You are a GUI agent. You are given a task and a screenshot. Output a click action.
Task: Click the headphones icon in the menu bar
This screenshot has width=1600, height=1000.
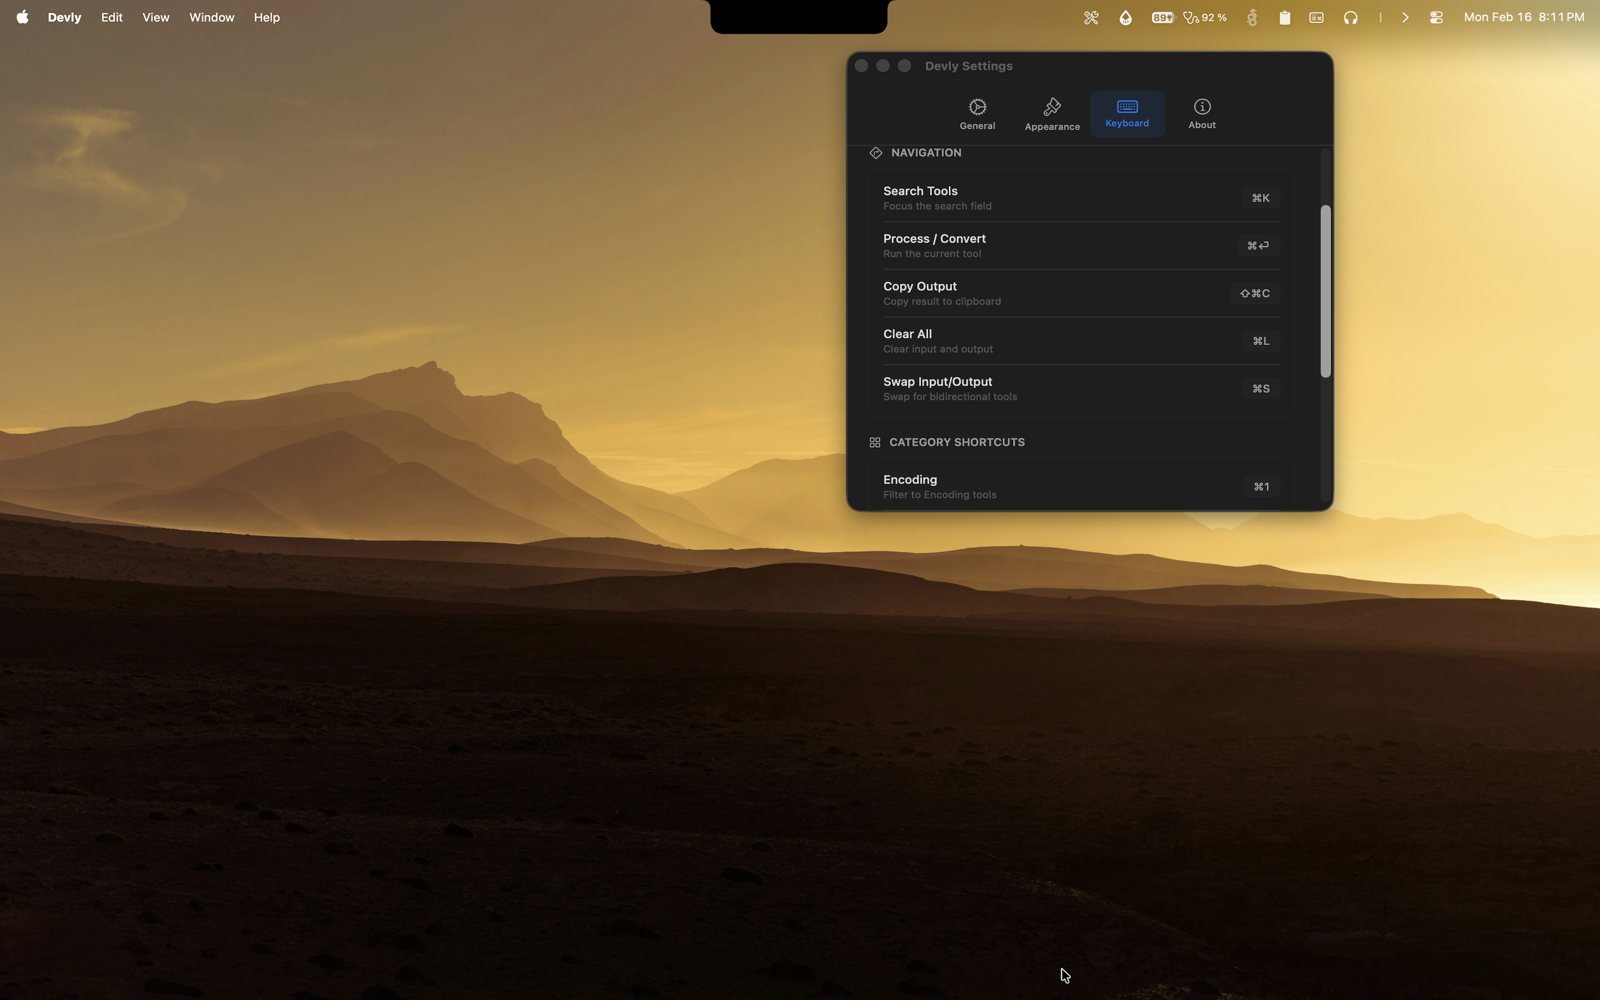pos(1350,17)
